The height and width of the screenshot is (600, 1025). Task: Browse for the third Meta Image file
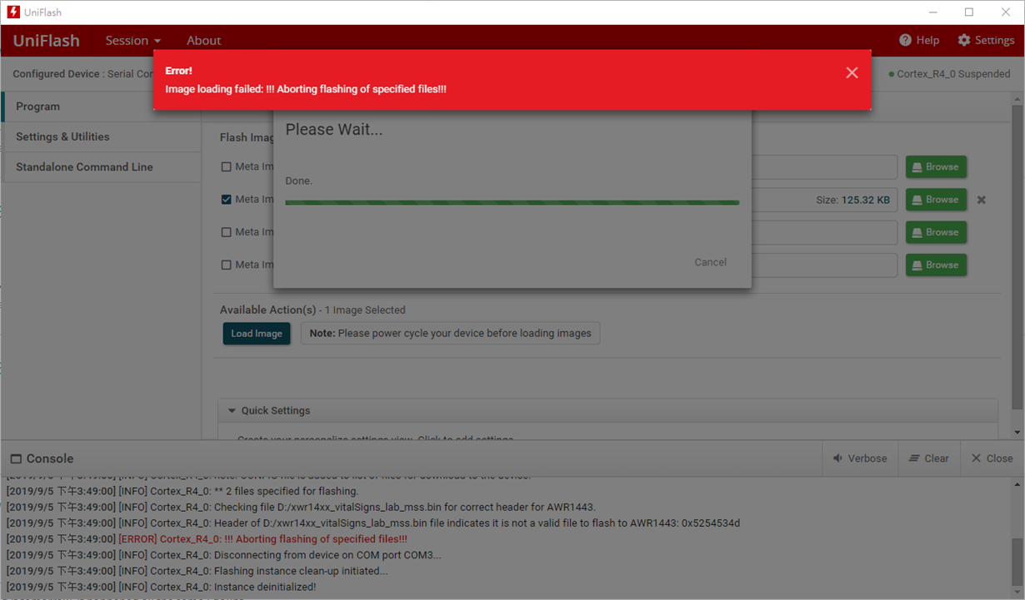point(936,232)
